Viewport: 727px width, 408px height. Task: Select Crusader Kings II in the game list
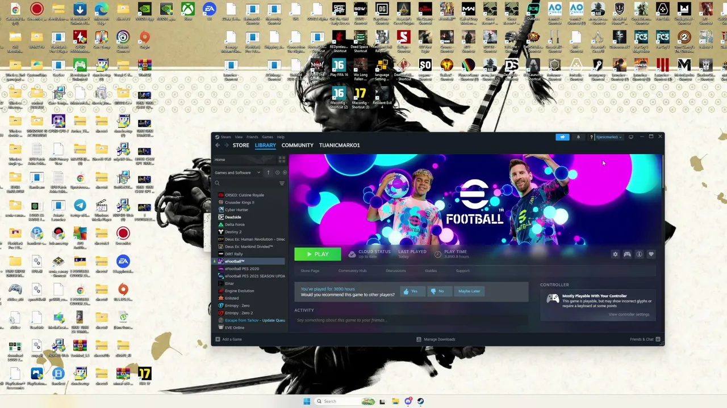(x=239, y=202)
